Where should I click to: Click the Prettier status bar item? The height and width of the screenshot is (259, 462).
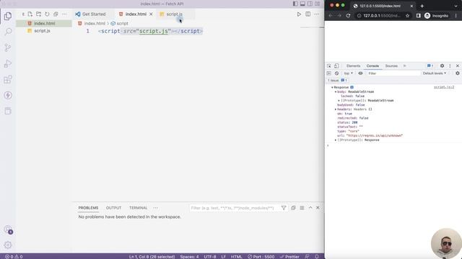click(x=289, y=256)
